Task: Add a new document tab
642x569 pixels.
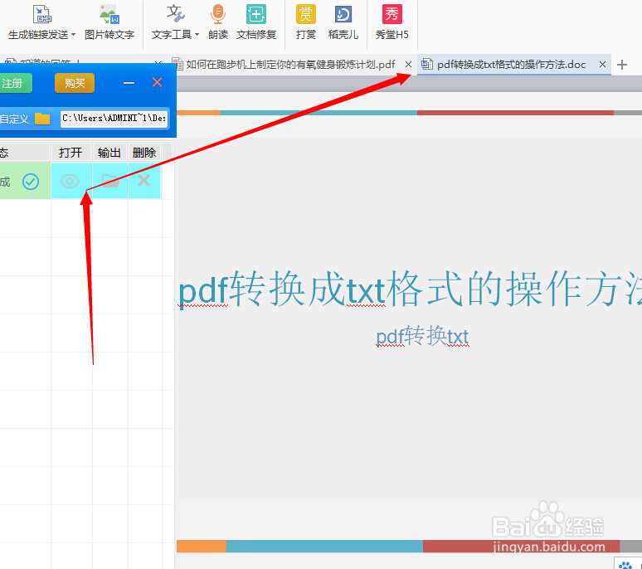Action: [x=622, y=65]
